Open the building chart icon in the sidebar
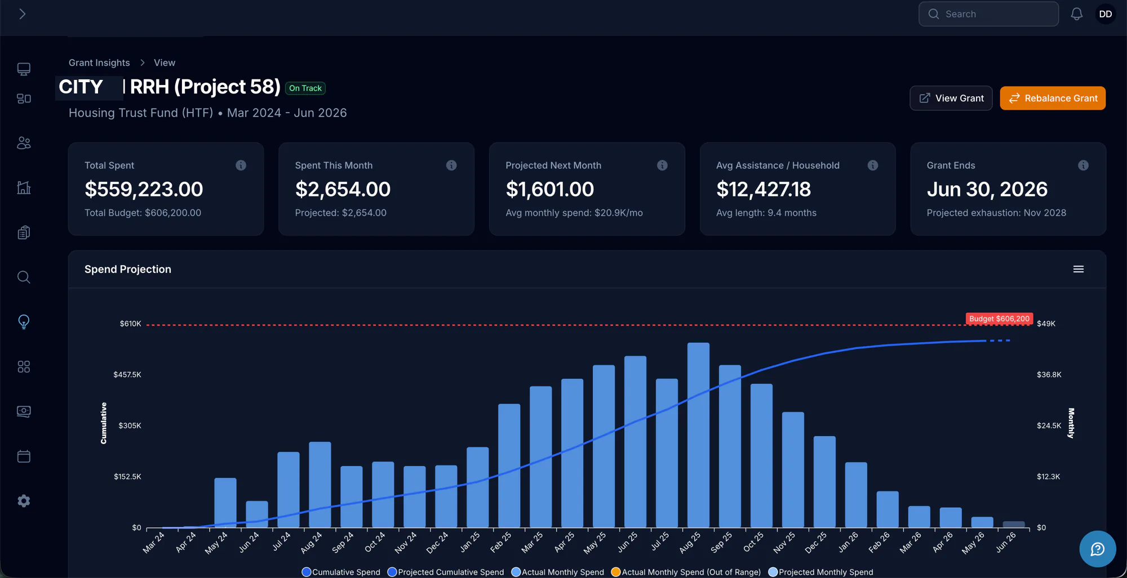The image size is (1127, 578). (x=24, y=187)
